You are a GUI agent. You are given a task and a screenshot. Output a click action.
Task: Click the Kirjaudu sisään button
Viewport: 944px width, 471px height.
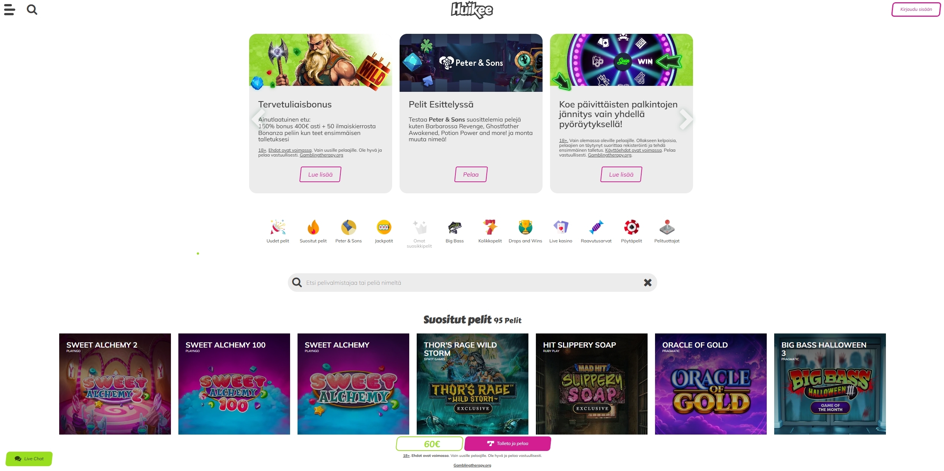916,10
